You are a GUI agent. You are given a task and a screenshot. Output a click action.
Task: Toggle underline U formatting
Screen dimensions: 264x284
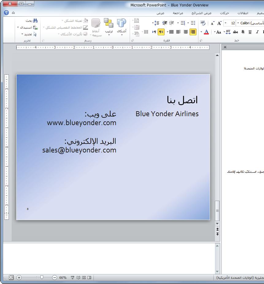point(250,32)
